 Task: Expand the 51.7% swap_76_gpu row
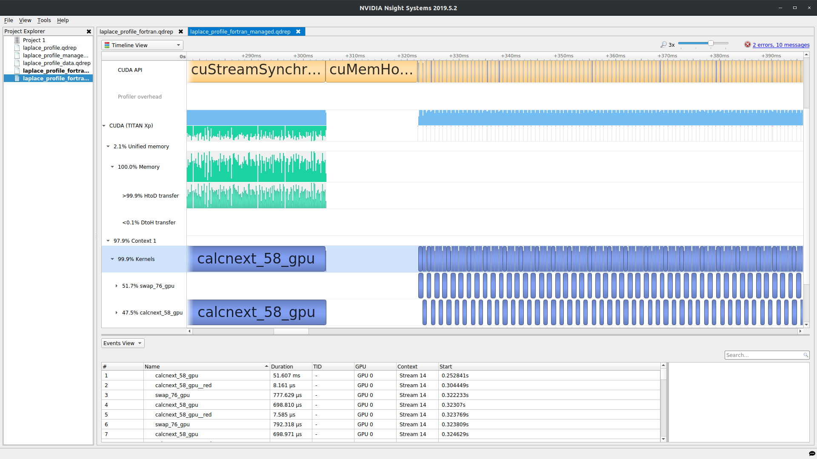click(x=116, y=286)
